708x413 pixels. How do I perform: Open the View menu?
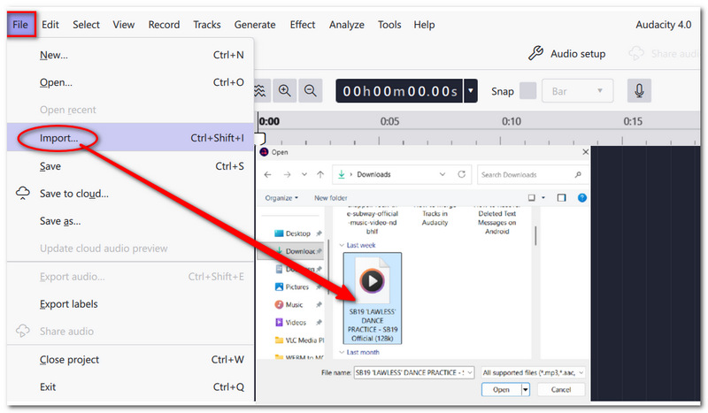[123, 25]
